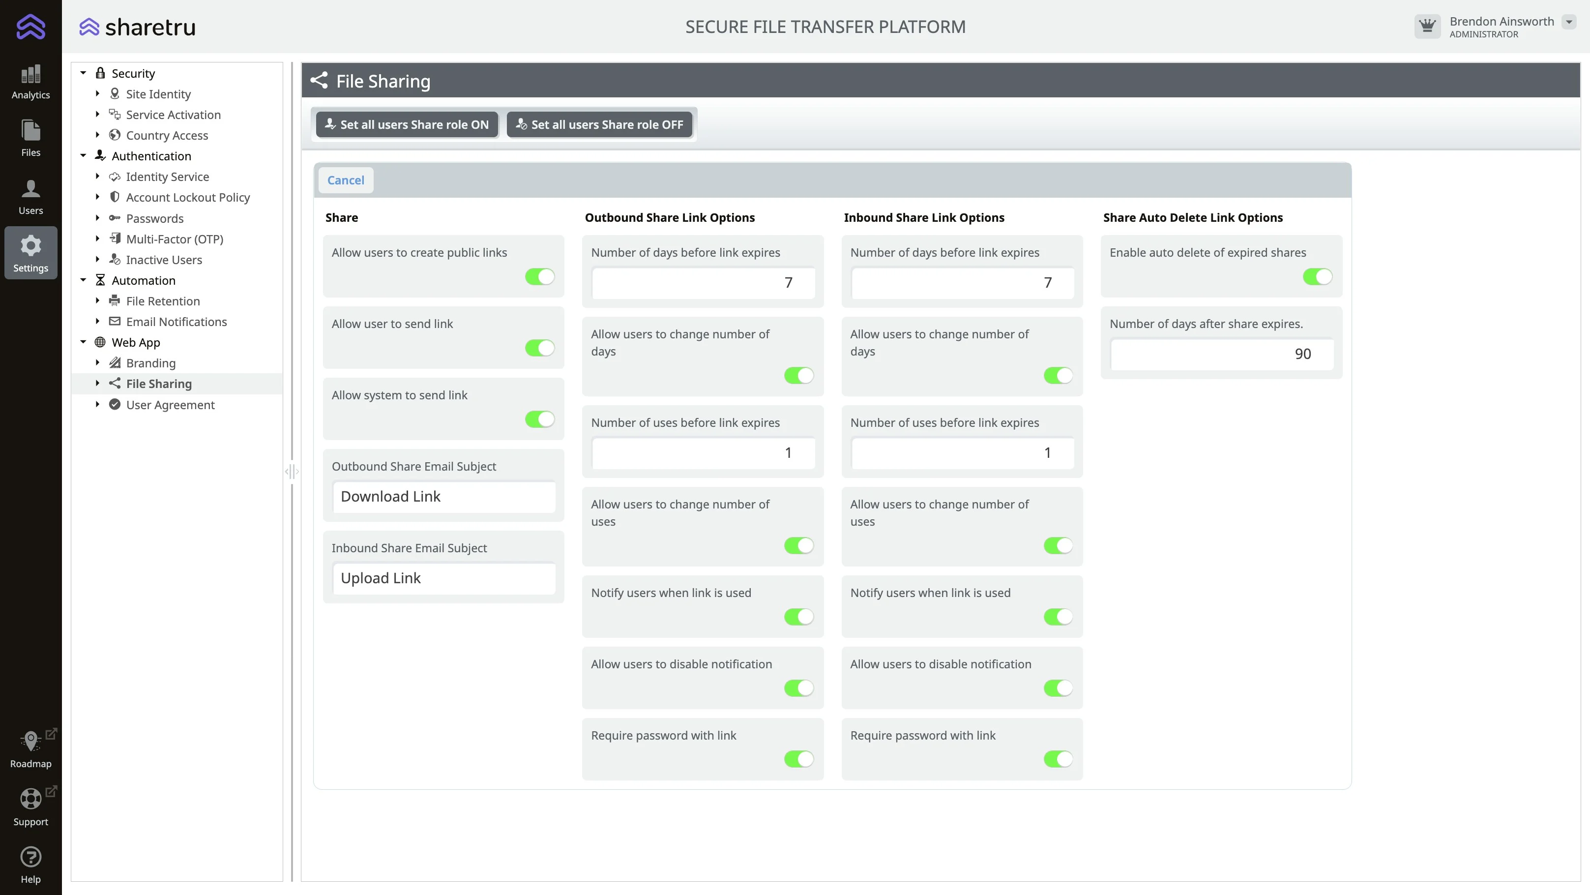The image size is (1590, 895).
Task: Select Email Notifications in settings tree
Action: coord(176,322)
